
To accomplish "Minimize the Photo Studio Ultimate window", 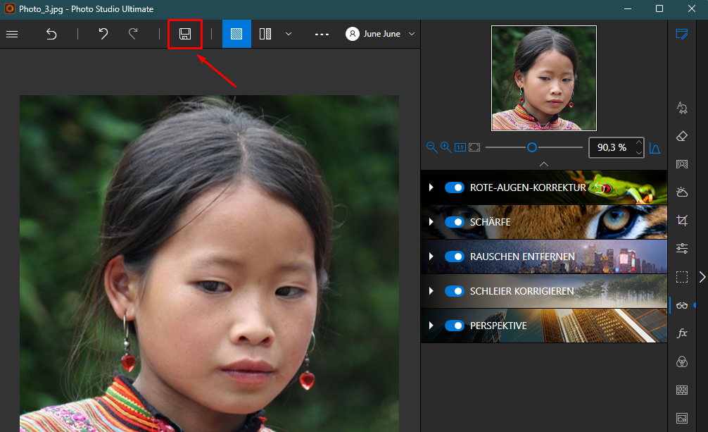I will pyautogui.click(x=627, y=8).
